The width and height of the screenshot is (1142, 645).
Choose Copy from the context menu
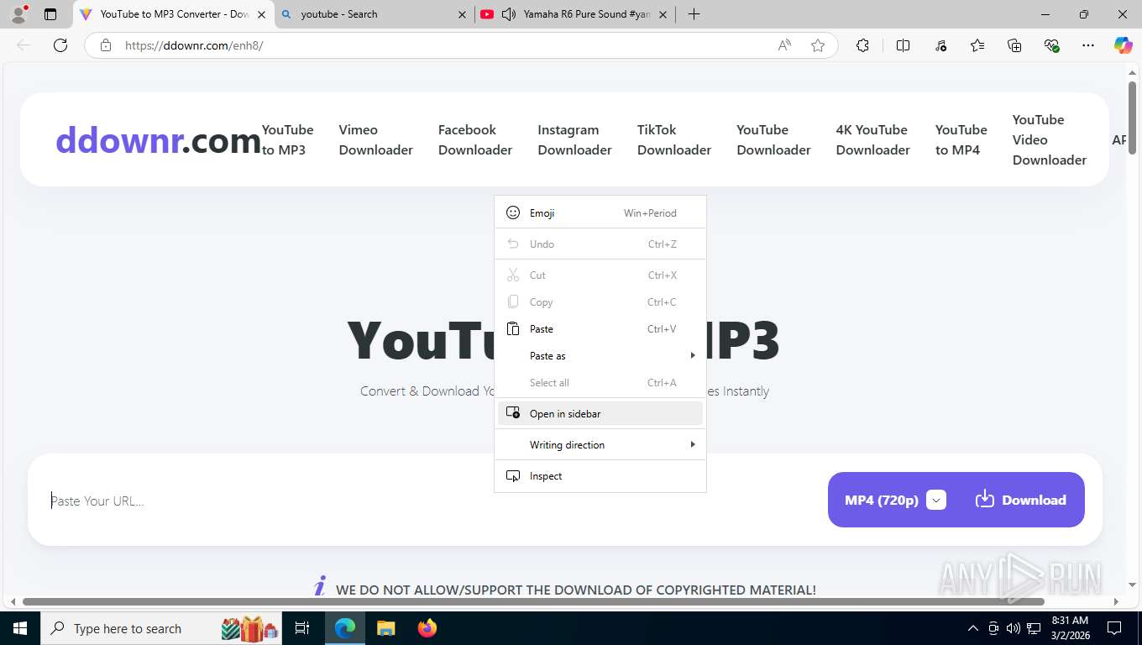coord(600,302)
